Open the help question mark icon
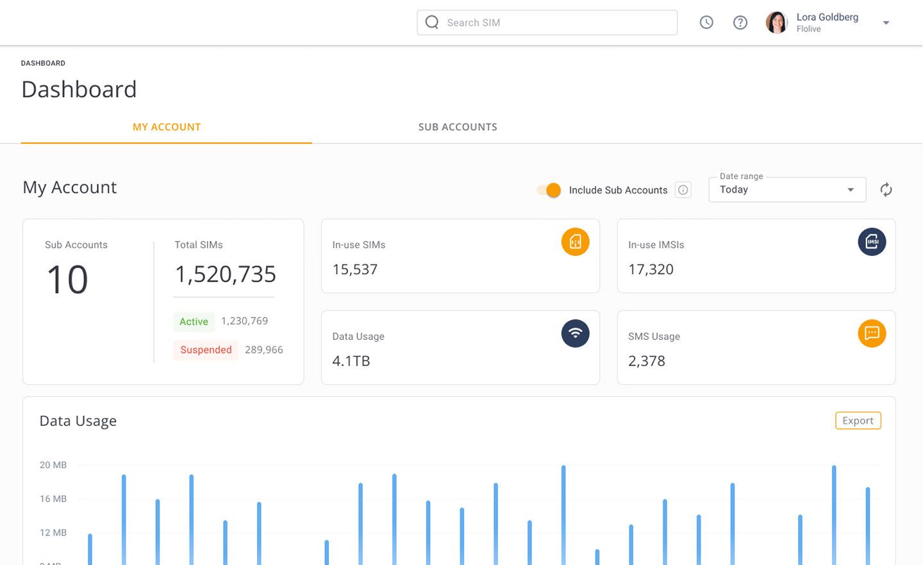Image resolution: width=923 pixels, height=565 pixels. point(740,22)
